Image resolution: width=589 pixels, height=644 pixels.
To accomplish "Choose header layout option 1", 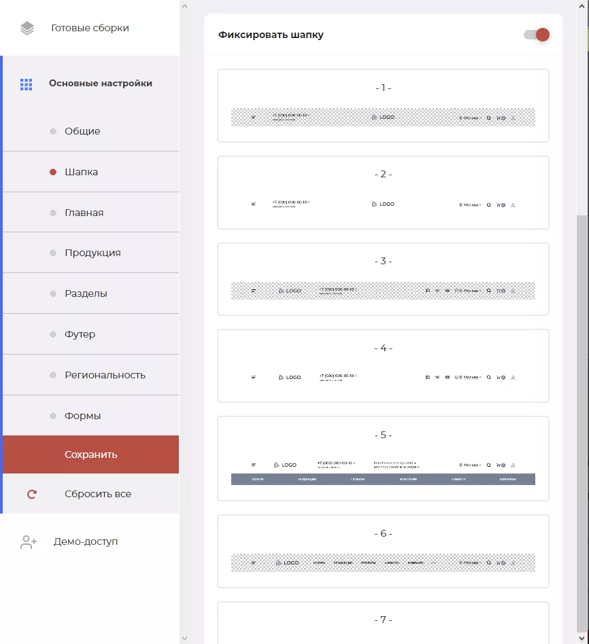I will click(x=383, y=105).
